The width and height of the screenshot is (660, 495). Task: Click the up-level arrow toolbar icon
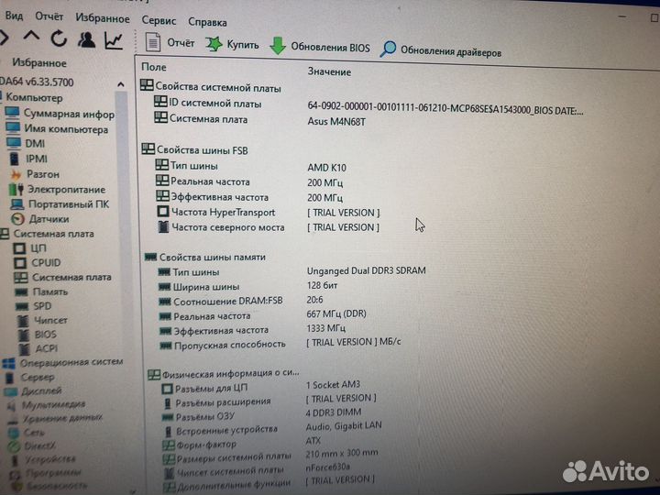31,37
